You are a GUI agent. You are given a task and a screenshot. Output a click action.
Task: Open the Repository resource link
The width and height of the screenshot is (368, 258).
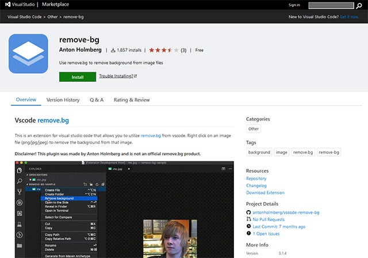pos(256,179)
